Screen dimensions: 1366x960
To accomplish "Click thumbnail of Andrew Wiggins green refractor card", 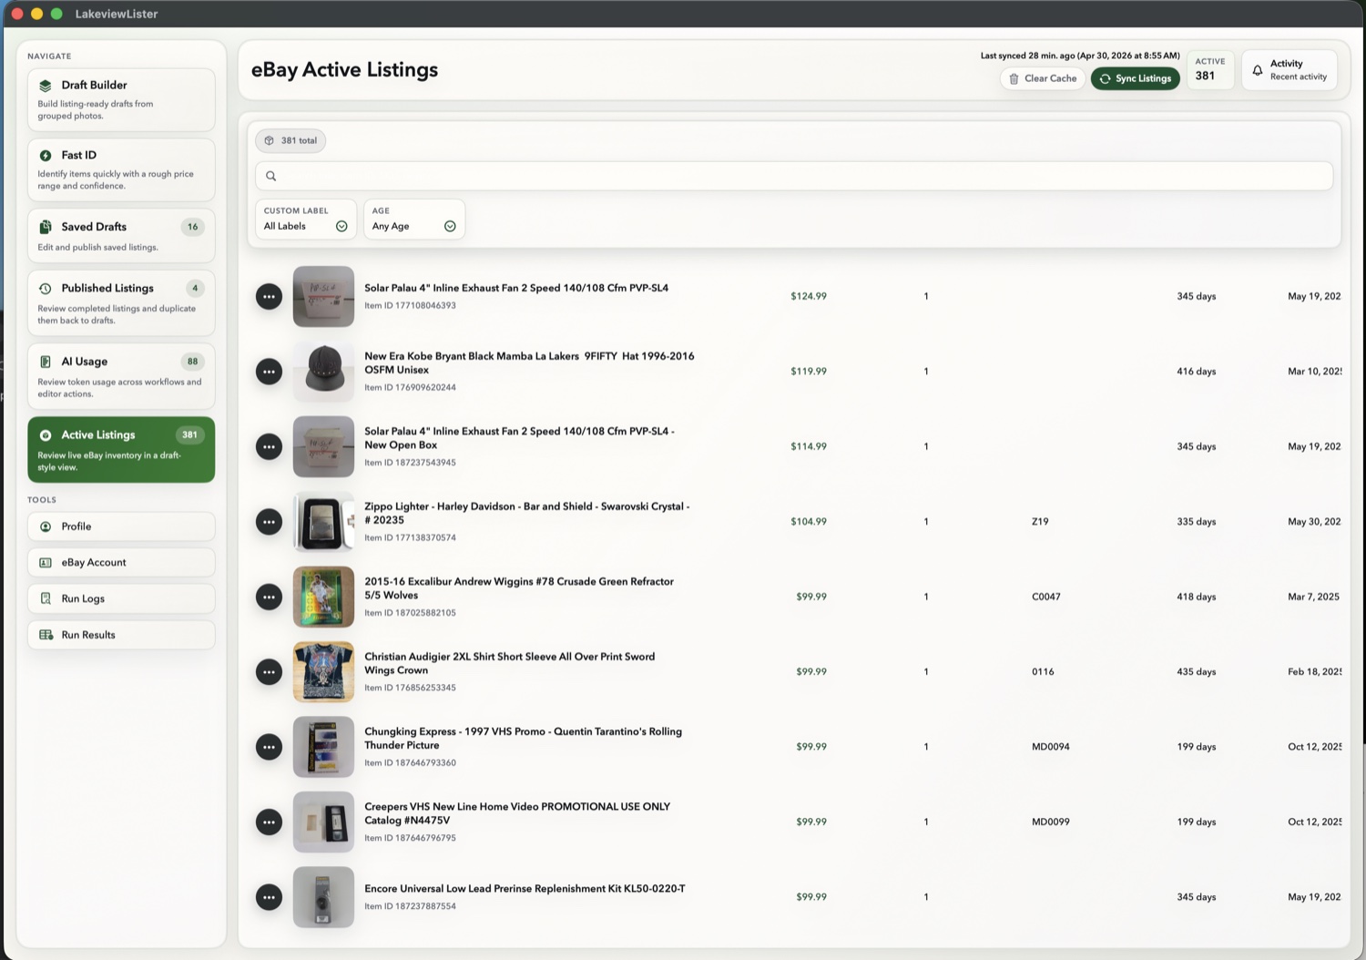I will pyautogui.click(x=323, y=597).
